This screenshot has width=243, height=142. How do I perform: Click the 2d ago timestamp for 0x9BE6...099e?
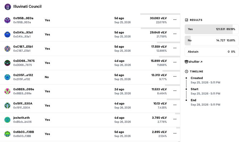[119, 90]
